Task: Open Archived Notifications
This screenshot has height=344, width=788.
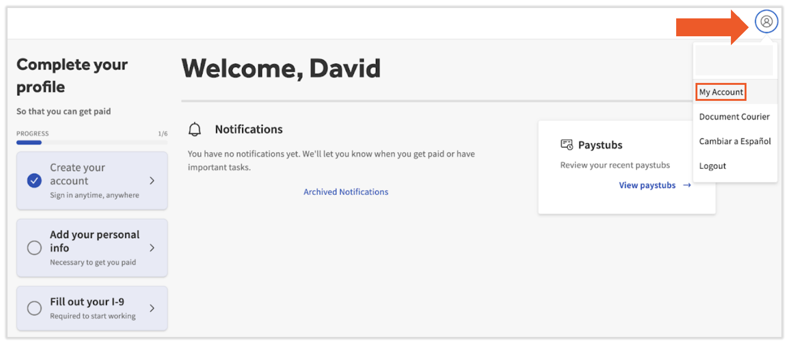Action: pyautogui.click(x=346, y=191)
